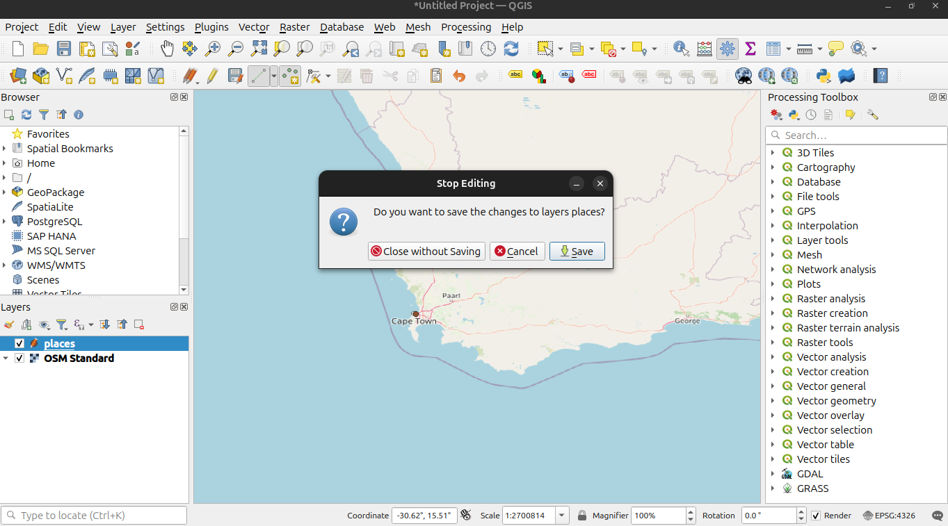Viewport: 948px width, 526px height.
Task: Open the Python Console icon
Action: (x=824, y=76)
